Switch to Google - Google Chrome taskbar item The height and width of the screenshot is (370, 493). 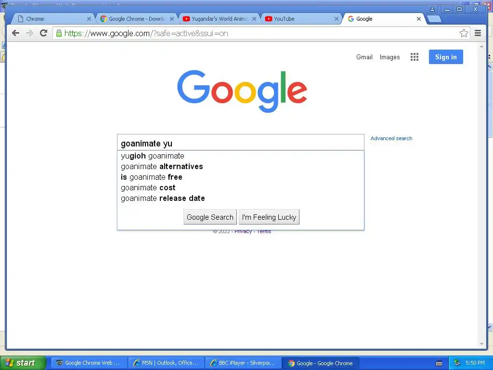320,363
